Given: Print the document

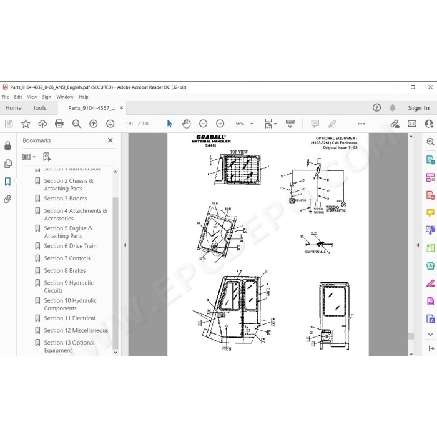Looking at the screenshot, I should pyautogui.click(x=59, y=124).
